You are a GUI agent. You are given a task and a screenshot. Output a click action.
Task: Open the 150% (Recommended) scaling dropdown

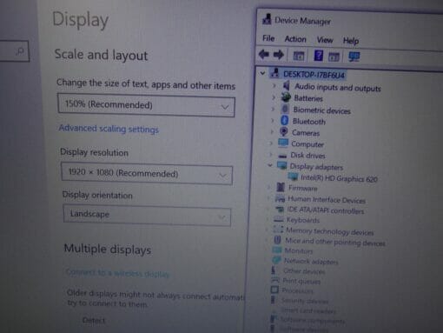[146, 105]
